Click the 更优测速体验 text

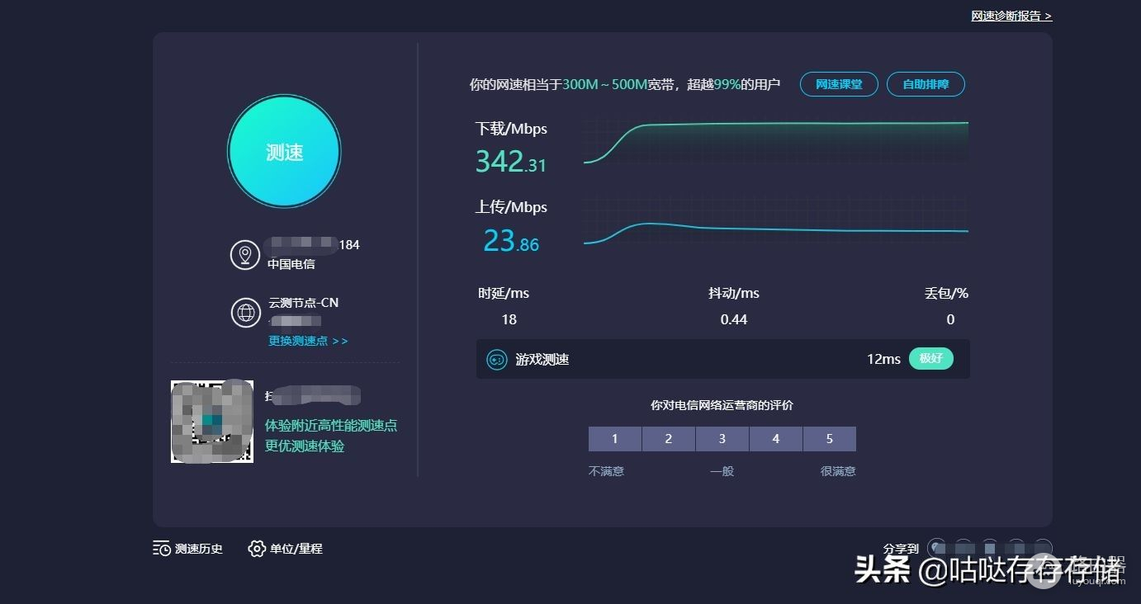[305, 446]
